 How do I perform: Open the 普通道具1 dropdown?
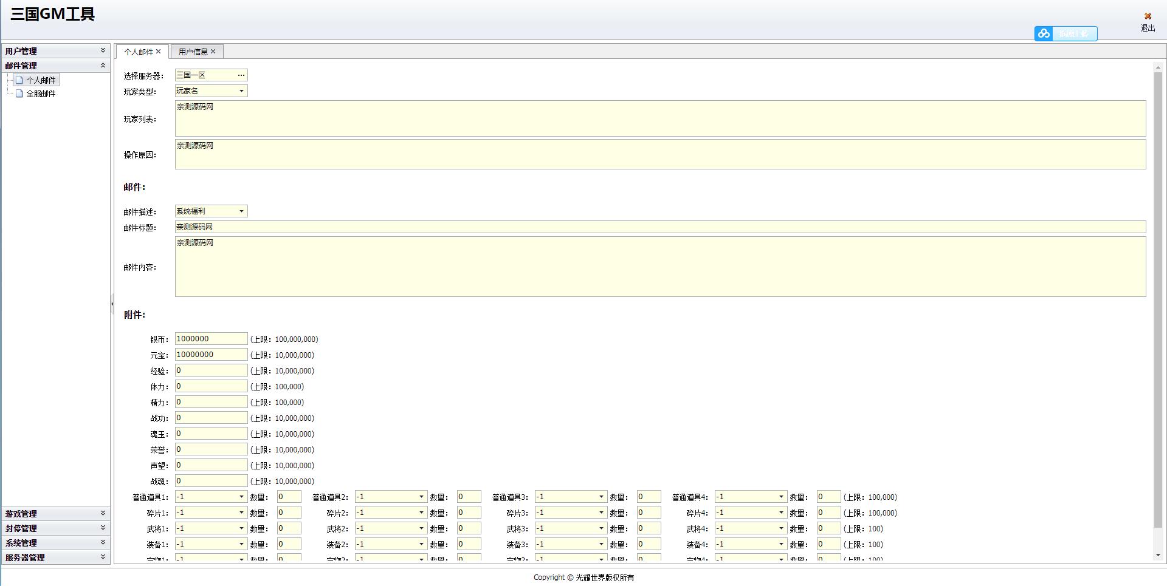[x=241, y=497]
